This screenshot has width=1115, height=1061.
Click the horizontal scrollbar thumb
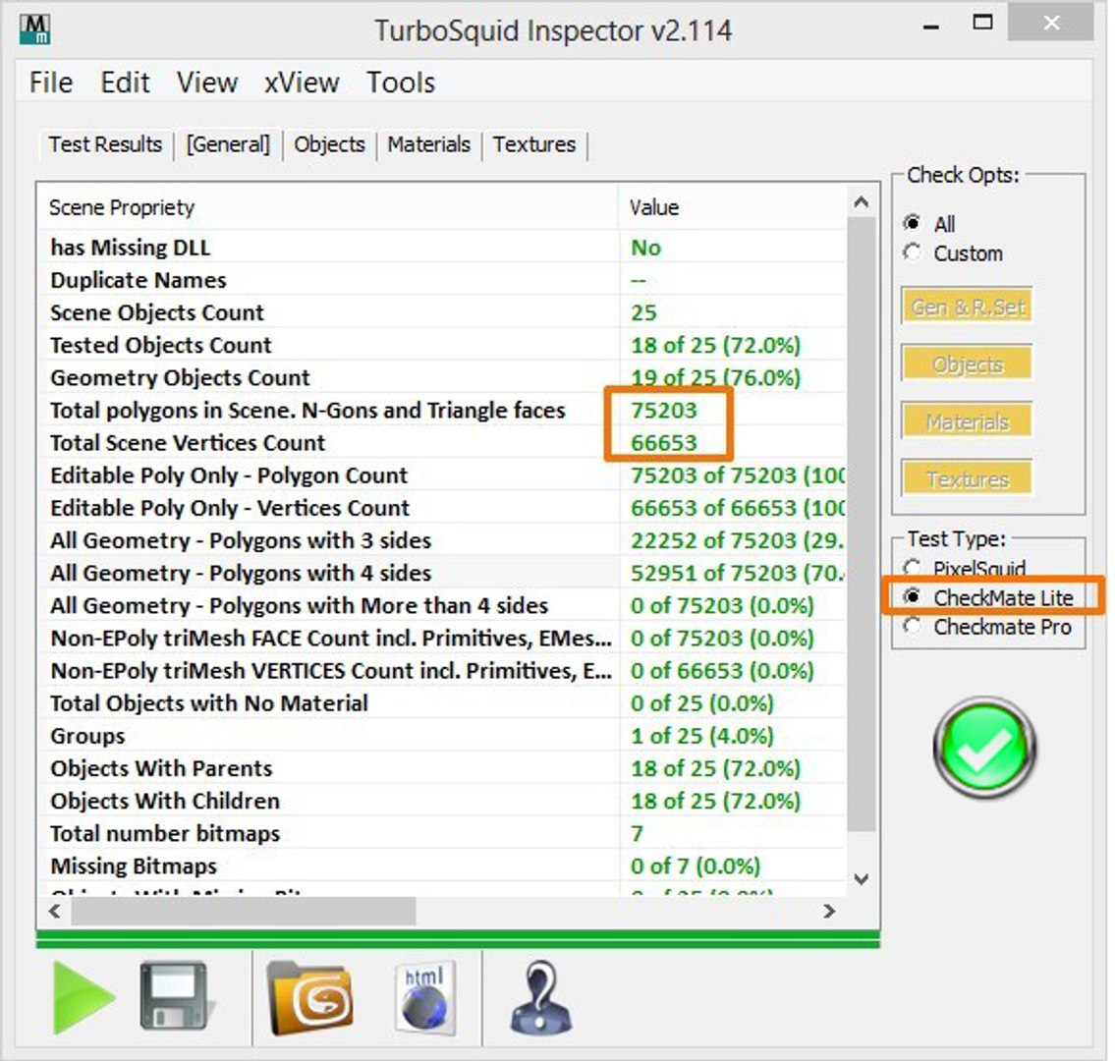[244, 911]
